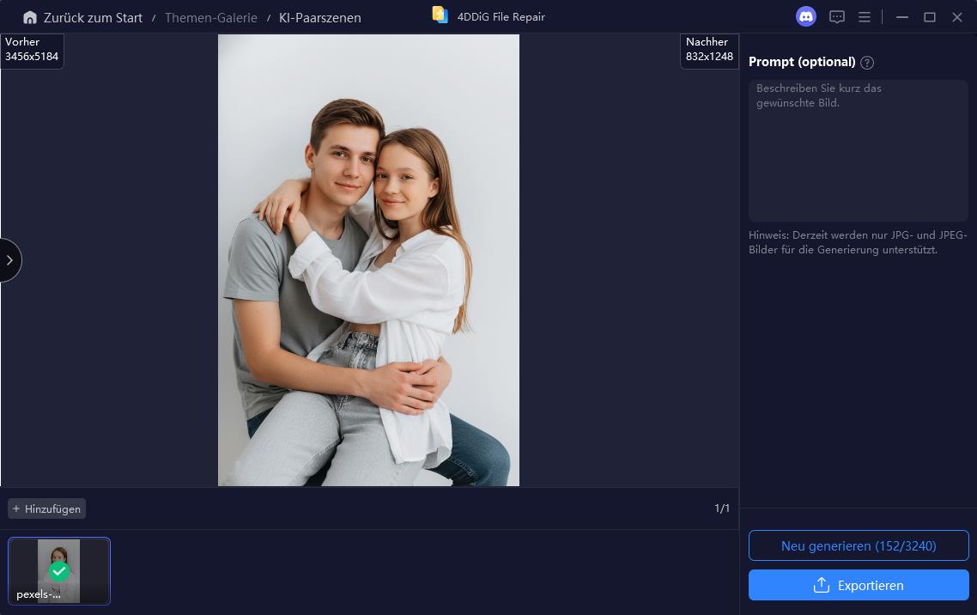Expand the left side panel arrow
The width and height of the screenshot is (977, 615).
click(x=9, y=260)
